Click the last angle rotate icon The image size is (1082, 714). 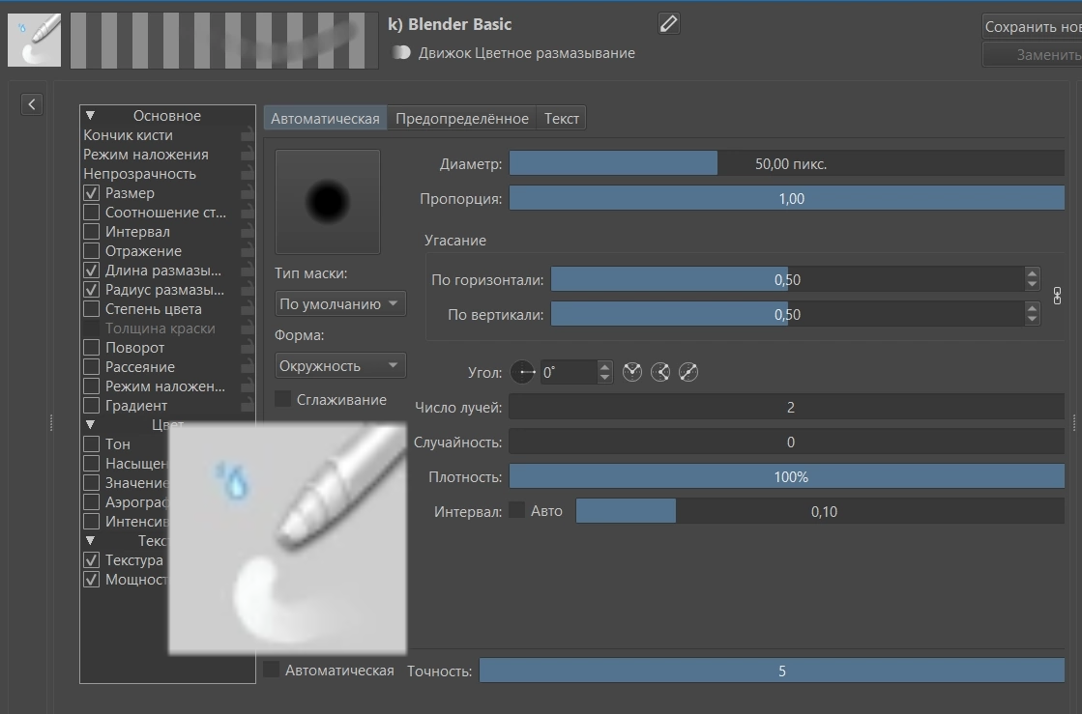click(688, 372)
